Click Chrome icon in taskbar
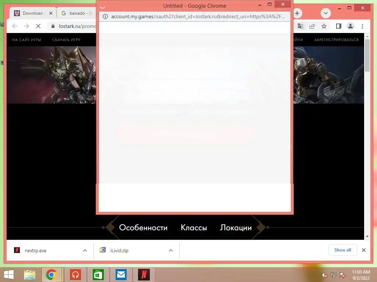 [x=51, y=275]
